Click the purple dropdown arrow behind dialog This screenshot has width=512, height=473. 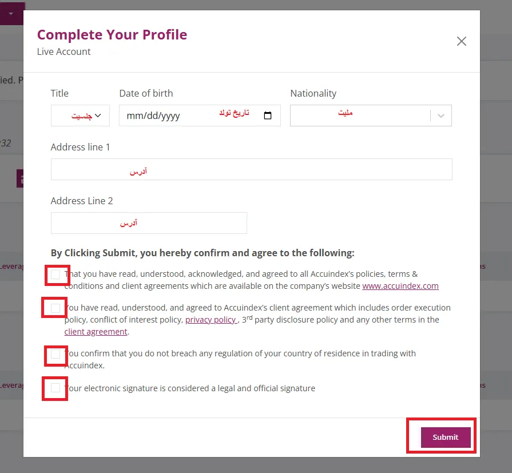[11, 13]
